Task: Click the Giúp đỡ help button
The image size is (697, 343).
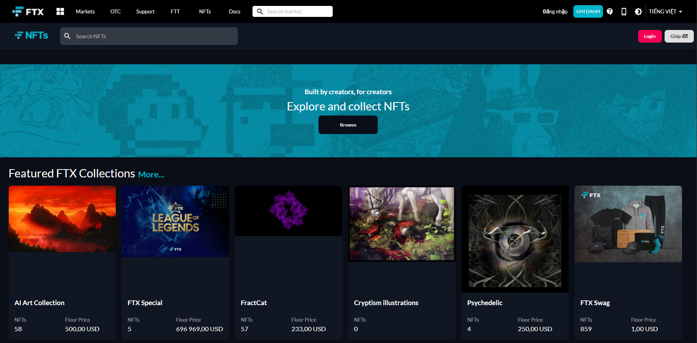Action: (679, 36)
